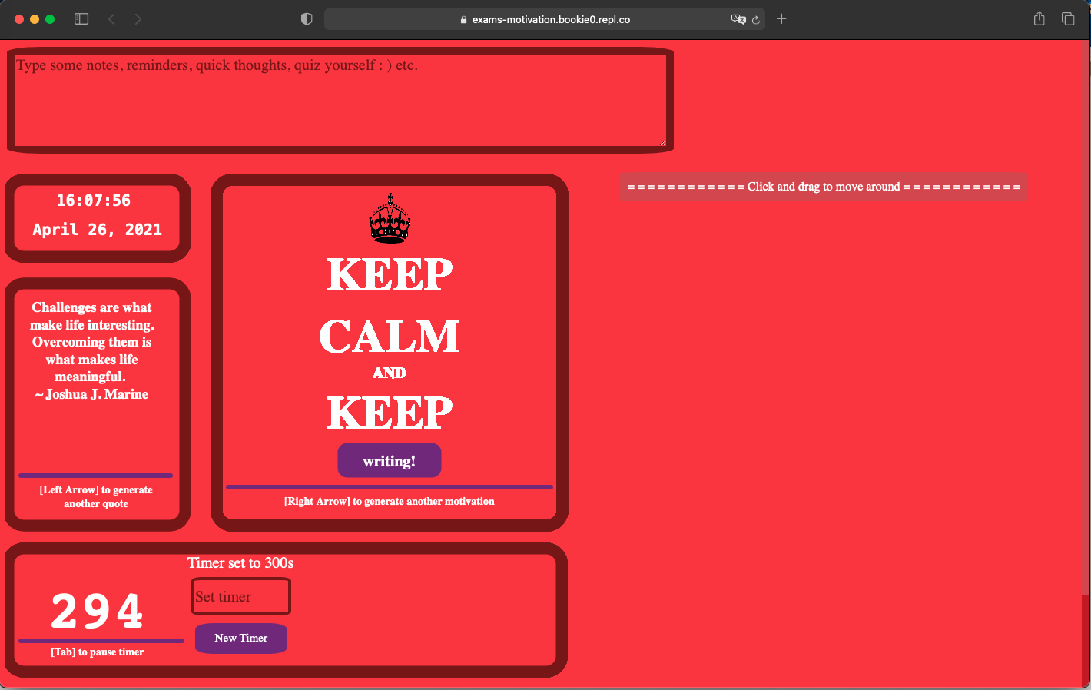Click the Set timer input field
This screenshot has width=1091, height=690.
[x=241, y=597]
